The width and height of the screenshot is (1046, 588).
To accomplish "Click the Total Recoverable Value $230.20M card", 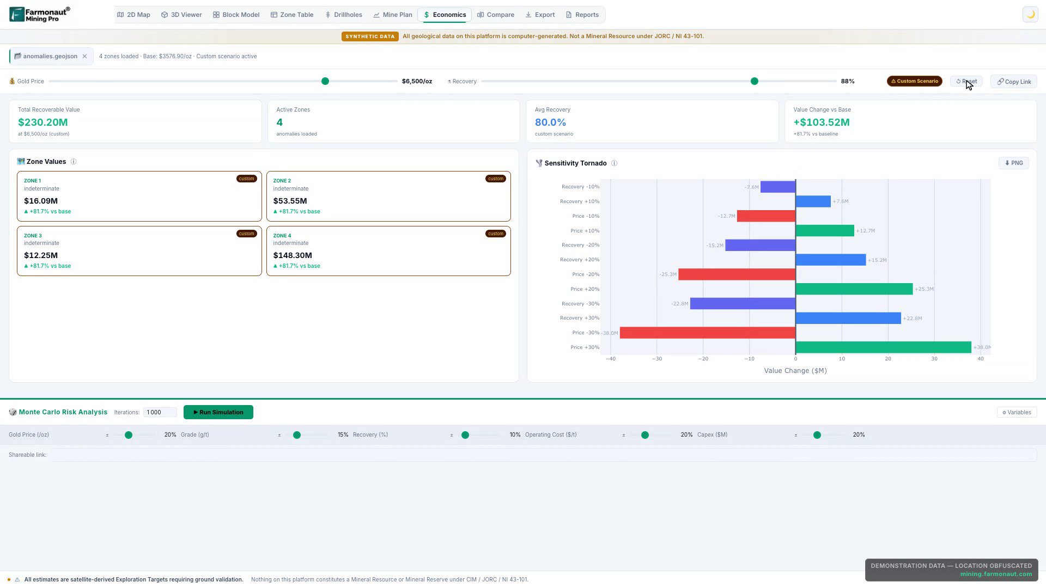I will coord(135,121).
